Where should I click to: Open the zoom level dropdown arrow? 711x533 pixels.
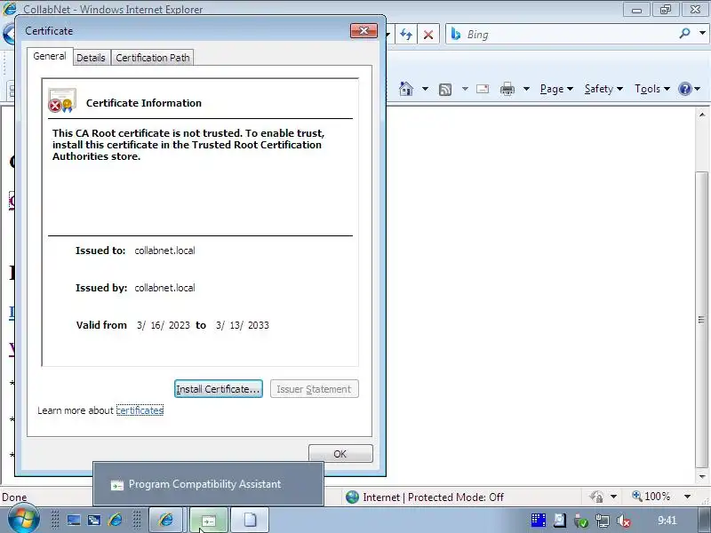tap(687, 497)
